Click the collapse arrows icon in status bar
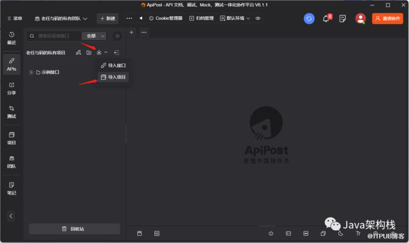This screenshot has width=409, height=243. click(271, 233)
